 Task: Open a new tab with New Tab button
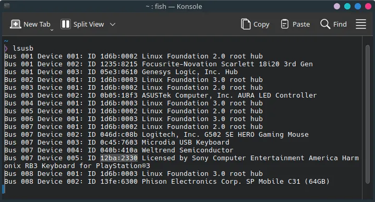[x=30, y=24]
